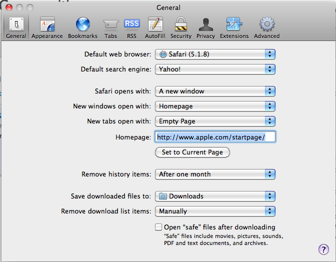Open the Remove download list items dropdown

click(215, 211)
